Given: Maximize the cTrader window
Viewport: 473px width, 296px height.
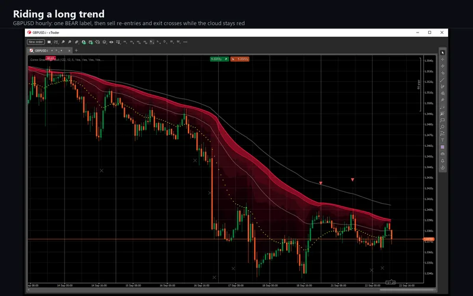Looking at the screenshot, I should coord(430,33).
